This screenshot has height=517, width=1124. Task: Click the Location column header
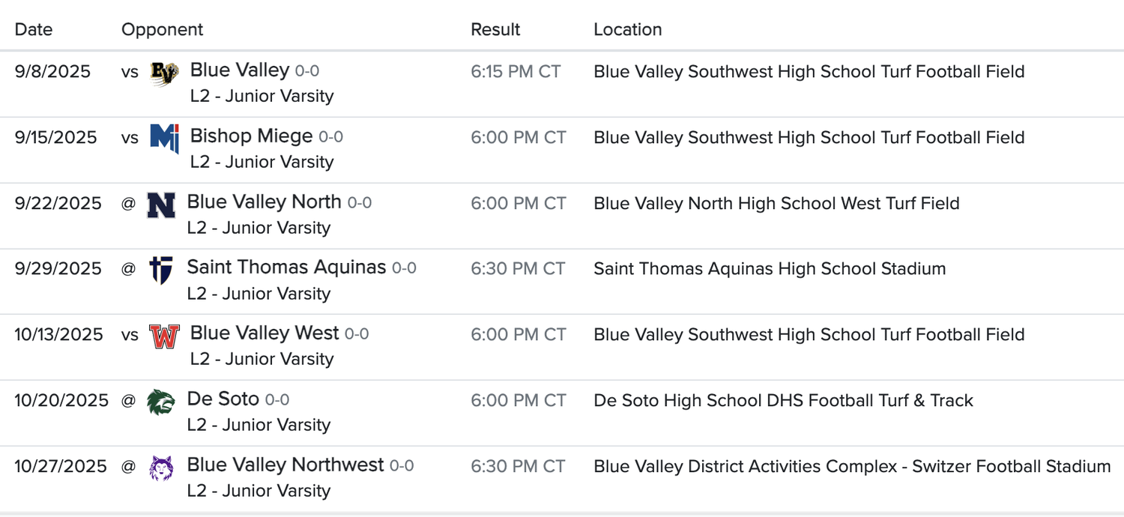(628, 30)
